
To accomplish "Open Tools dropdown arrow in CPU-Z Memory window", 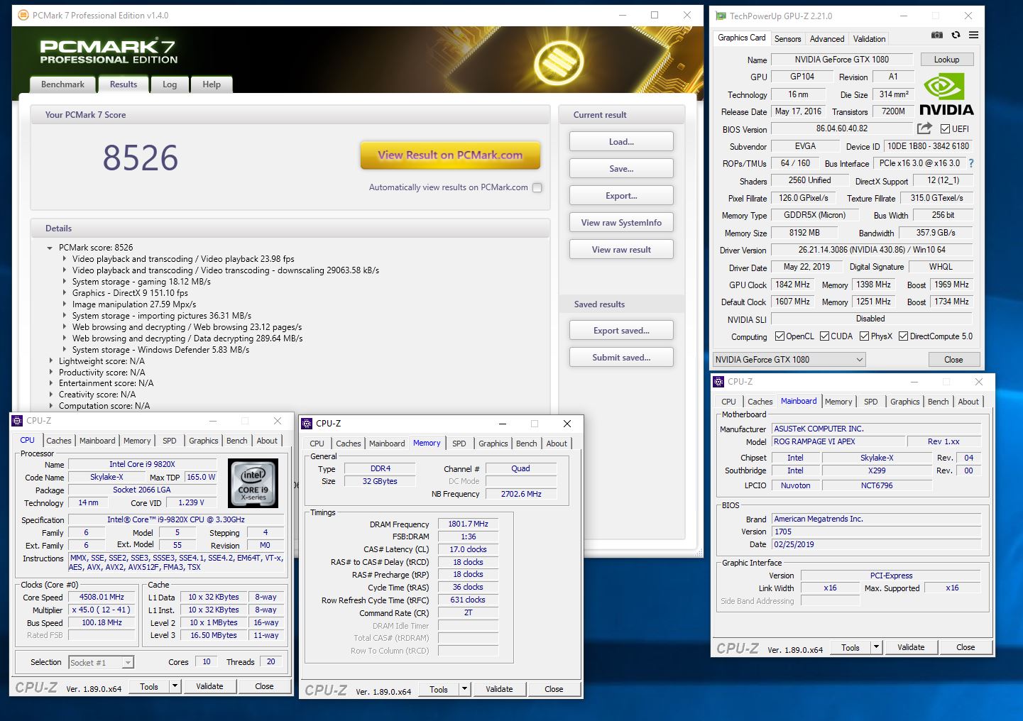I will (464, 689).
